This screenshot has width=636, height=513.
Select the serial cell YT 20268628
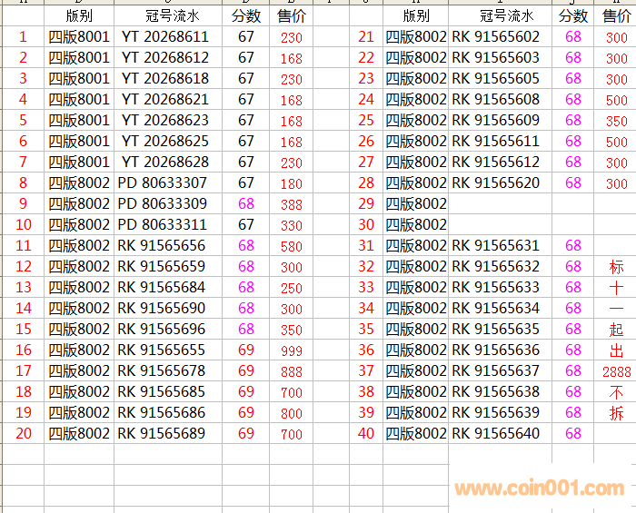click(x=164, y=163)
